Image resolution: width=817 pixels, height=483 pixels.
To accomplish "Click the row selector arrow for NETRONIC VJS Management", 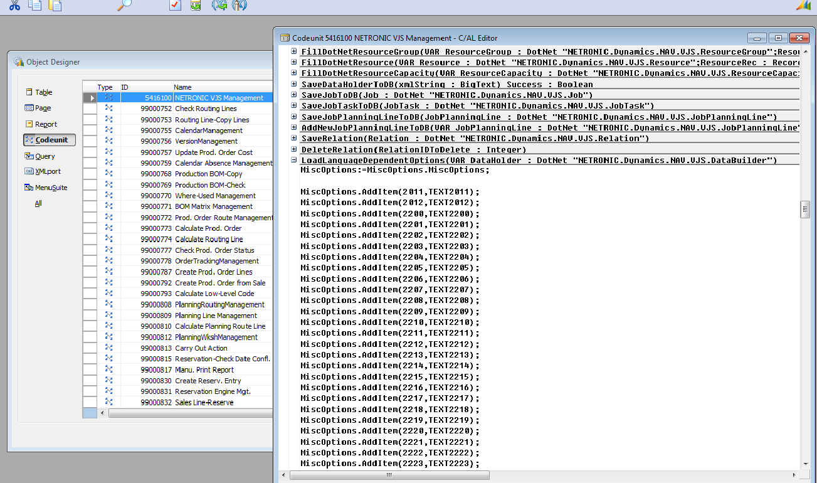I will [x=90, y=98].
